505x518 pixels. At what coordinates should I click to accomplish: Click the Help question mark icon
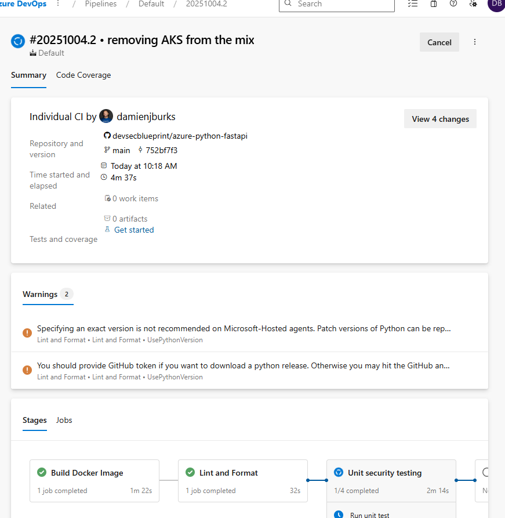(x=453, y=3)
